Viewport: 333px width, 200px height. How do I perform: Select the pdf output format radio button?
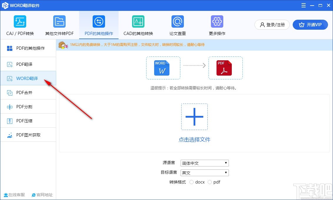pos(210,182)
